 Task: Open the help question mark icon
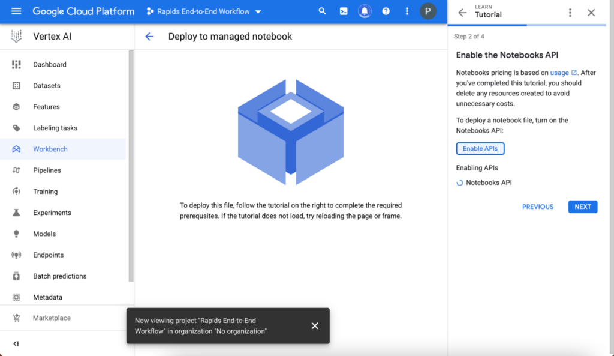tap(386, 11)
